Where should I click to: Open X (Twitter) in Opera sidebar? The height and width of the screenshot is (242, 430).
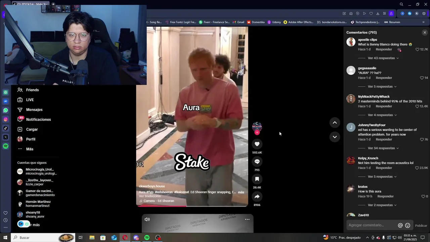click(6, 137)
